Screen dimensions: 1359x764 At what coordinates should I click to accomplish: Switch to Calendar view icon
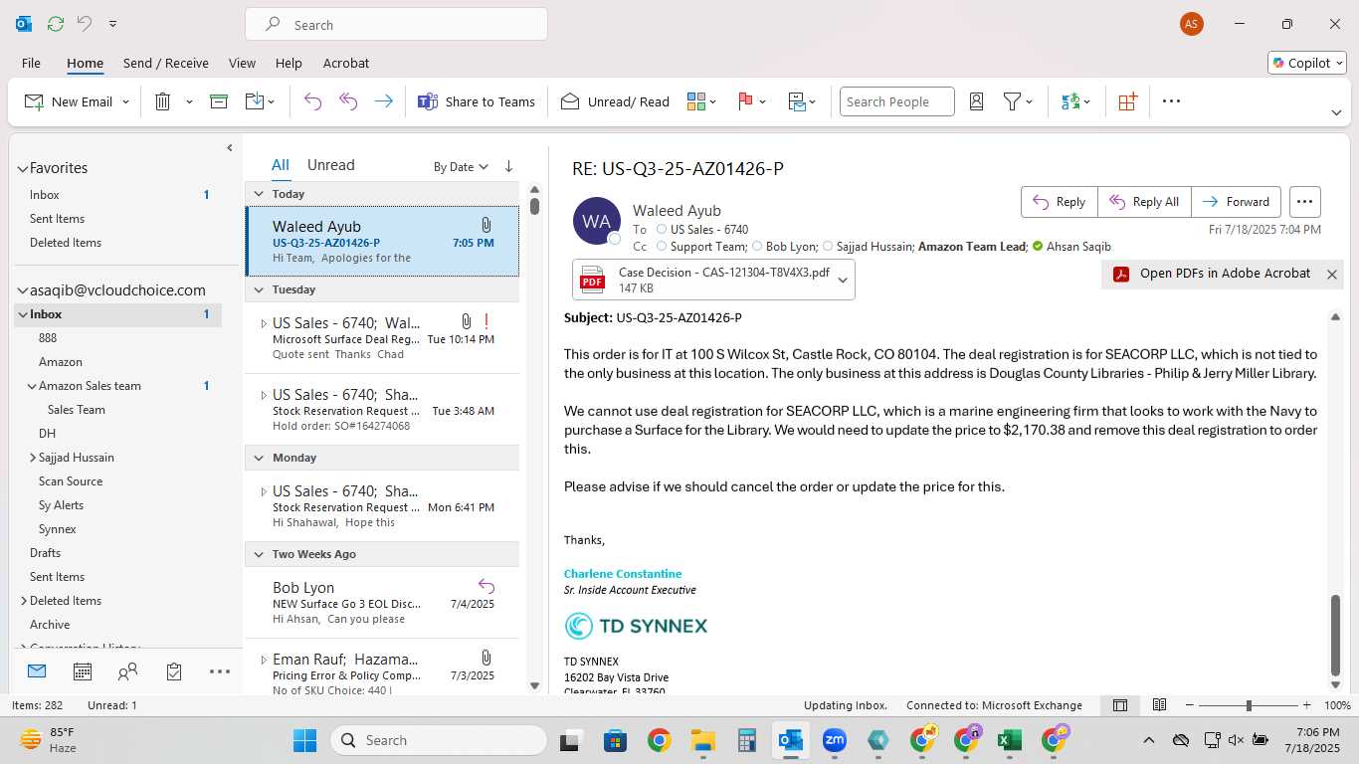click(x=83, y=671)
